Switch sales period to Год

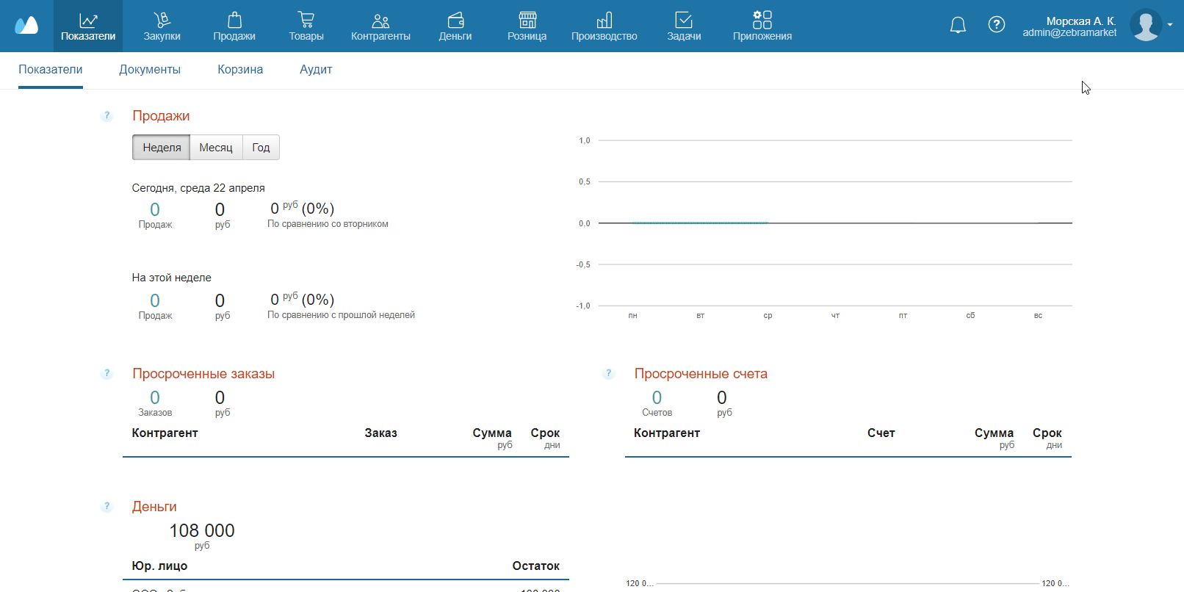pos(261,148)
